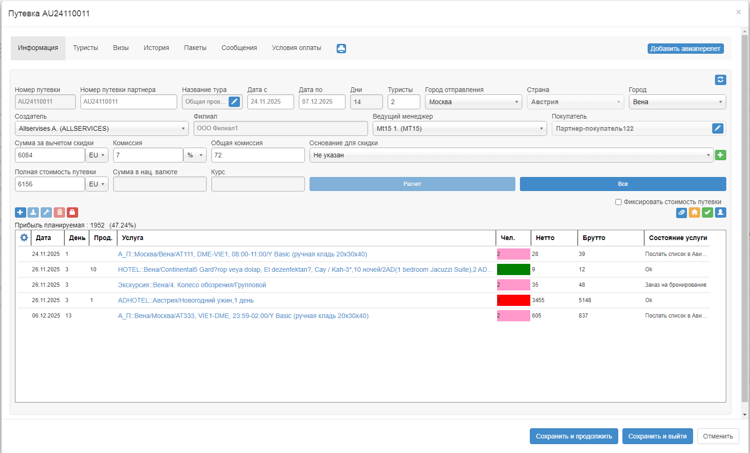Open table column settings gear
The width and height of the screenshot is (750, 453).
pos(24,238)
